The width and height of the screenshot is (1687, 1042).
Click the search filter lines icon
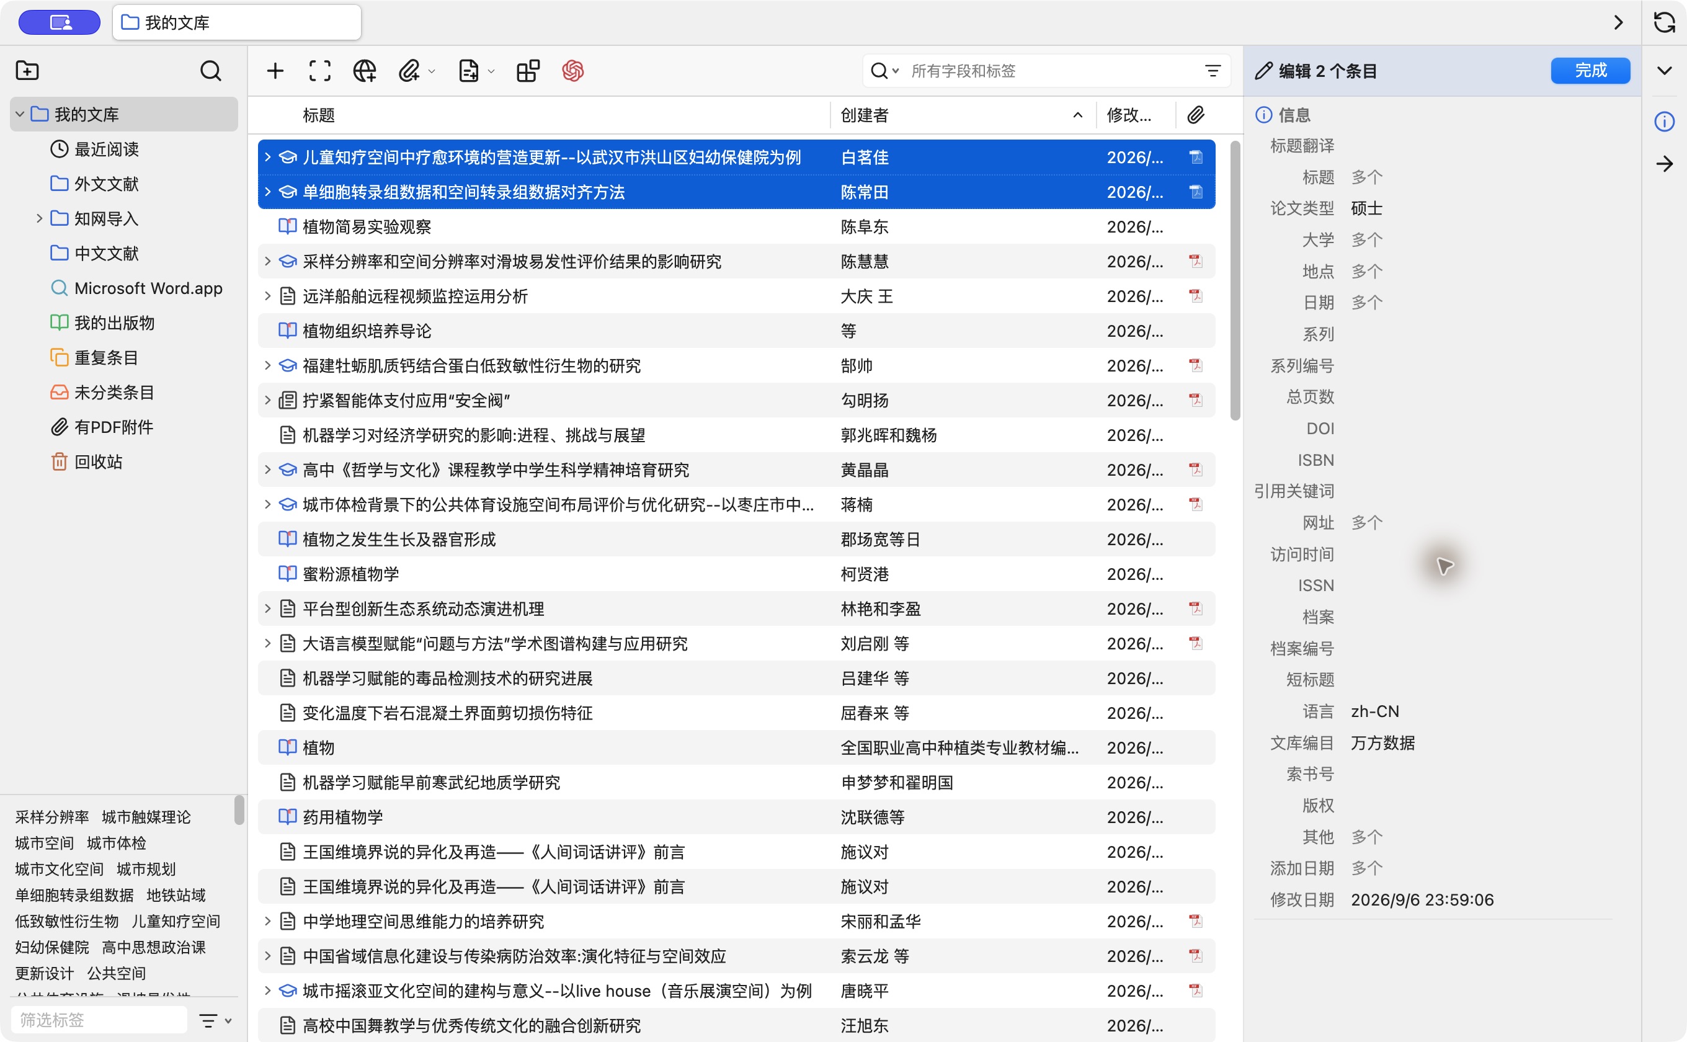pos(1213,70)
